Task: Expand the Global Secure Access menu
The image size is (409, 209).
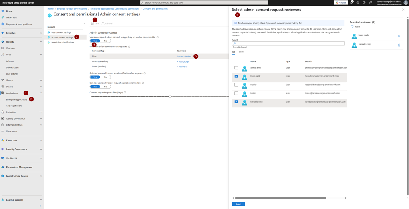Action: coord(41,176)
